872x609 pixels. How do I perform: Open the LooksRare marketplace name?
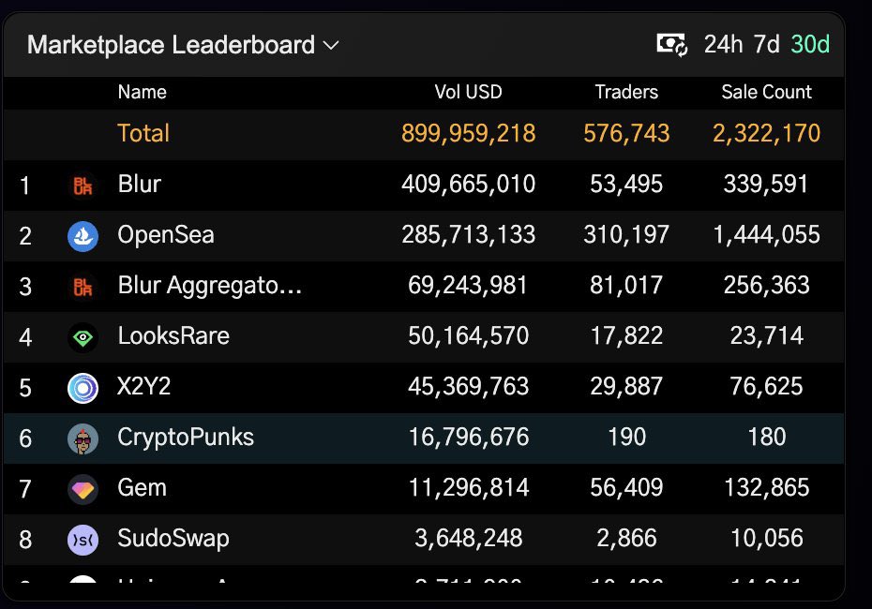click(x=173, y=335)
